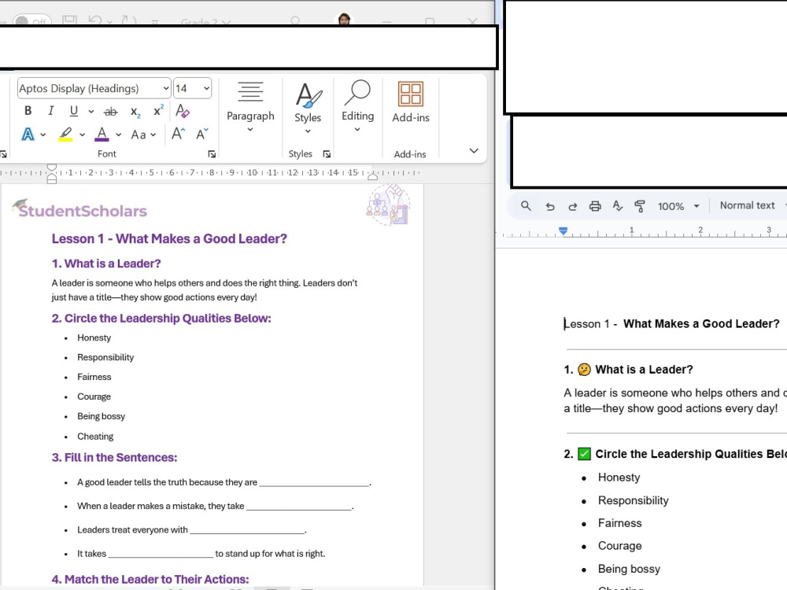Click the first line indent marker on Word ruler
The height and width of the screenshot is (590, 787).
[52, 168]
